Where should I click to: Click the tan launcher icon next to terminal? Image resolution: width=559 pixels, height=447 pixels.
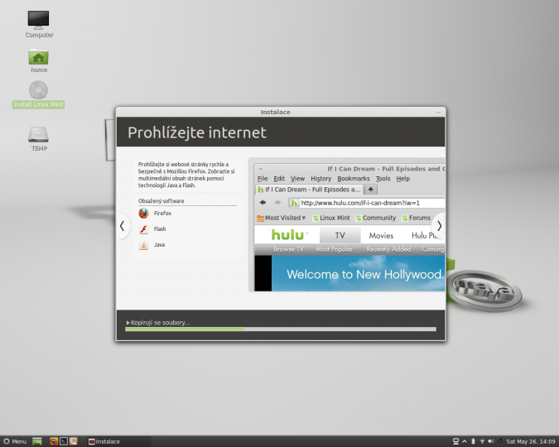coord(73,441)
